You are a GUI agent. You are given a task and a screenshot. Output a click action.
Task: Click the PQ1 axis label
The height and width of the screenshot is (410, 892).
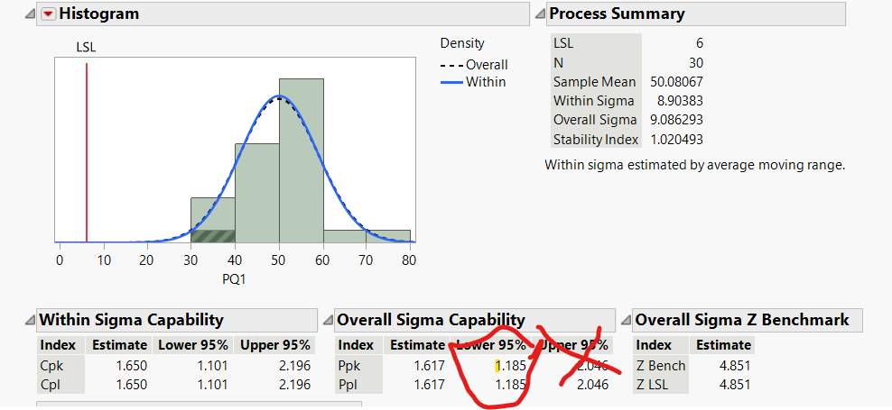tap(235, 279)
